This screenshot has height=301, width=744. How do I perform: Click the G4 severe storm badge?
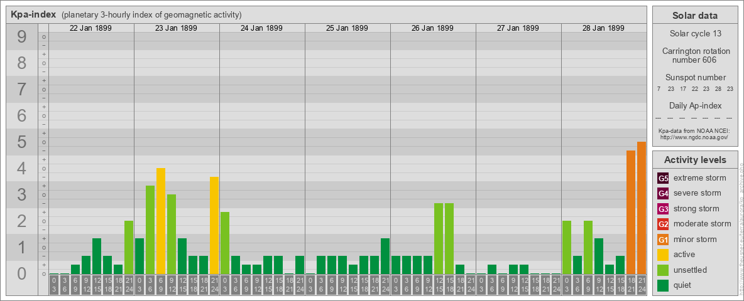click(663, 194)
